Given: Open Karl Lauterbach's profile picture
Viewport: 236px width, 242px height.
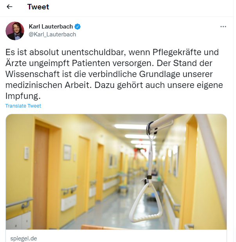Looking at the screenshot, I should (15, 31).
